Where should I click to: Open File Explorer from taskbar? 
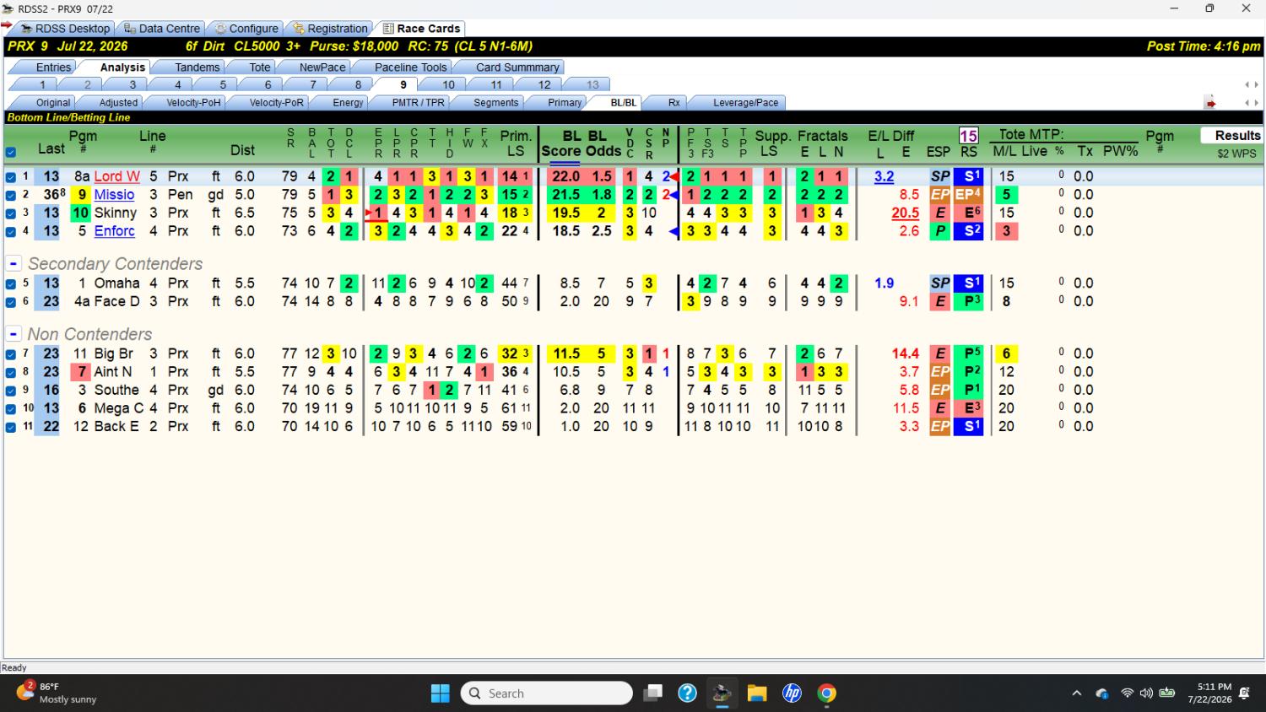[756, 693]
